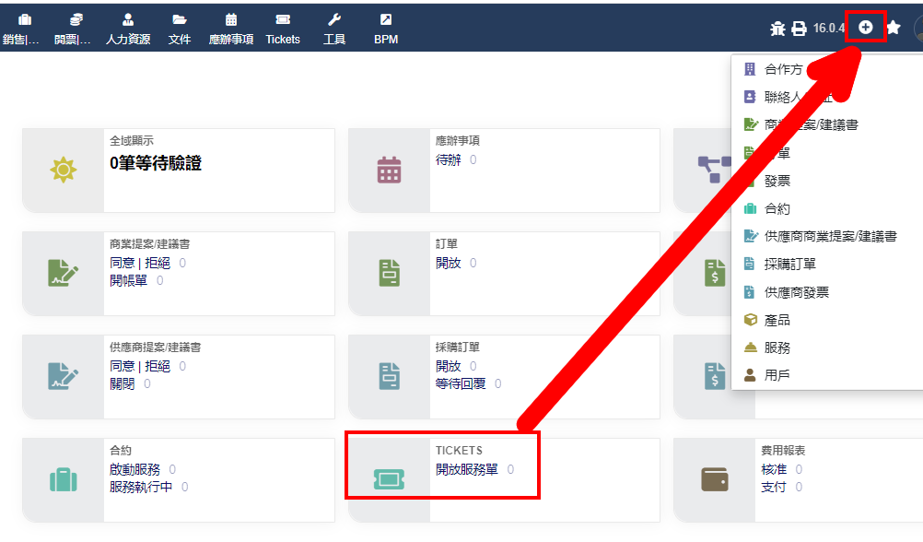The width and height of the screenshot is (923, 542).
Task: Click the sun icon on 全域顯示 card
Action: (x=63, y=171)
